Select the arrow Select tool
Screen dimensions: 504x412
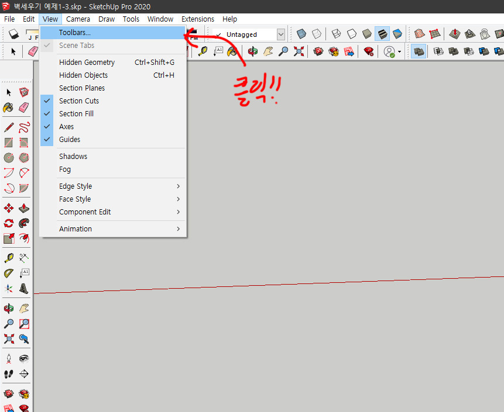[9, 92]
